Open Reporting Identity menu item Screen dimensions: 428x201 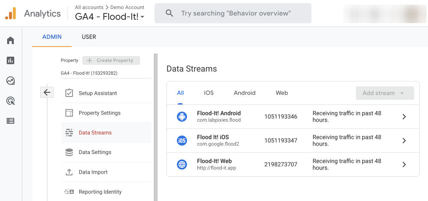(106, 192)
